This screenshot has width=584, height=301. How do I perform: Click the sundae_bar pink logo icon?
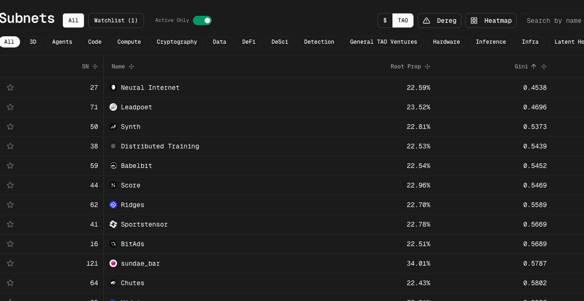click(113, 263)
